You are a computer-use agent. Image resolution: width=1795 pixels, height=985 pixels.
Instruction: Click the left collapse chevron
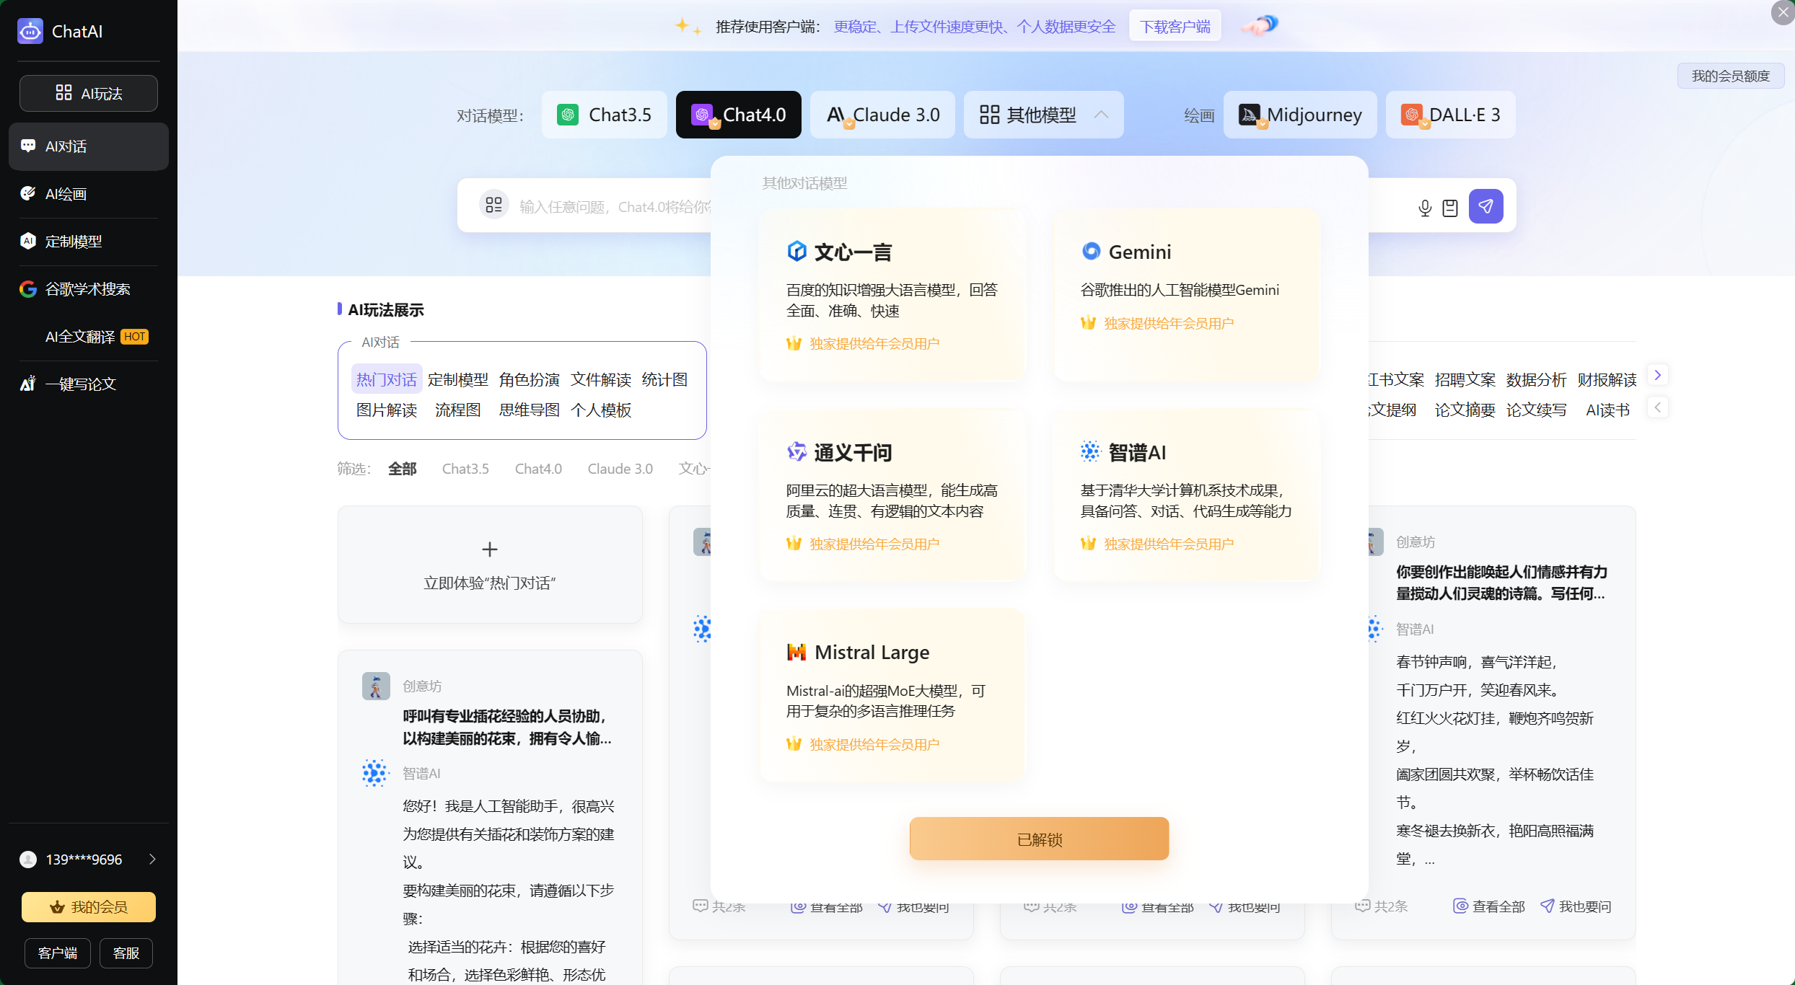pos(1657,407)
